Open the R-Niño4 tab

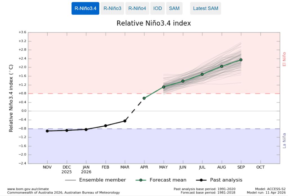tap(137, 8)
